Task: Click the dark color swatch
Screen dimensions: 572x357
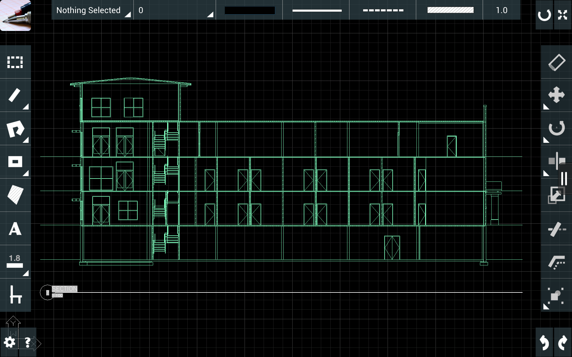Action: click(250, 10)
